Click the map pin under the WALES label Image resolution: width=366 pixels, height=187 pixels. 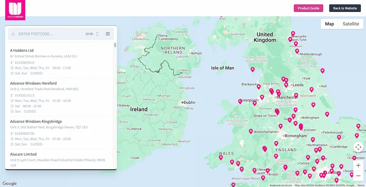click(221, 158)
